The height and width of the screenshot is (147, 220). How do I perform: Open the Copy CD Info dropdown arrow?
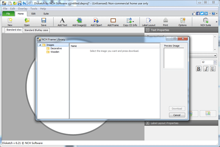(x=133, y=22)
